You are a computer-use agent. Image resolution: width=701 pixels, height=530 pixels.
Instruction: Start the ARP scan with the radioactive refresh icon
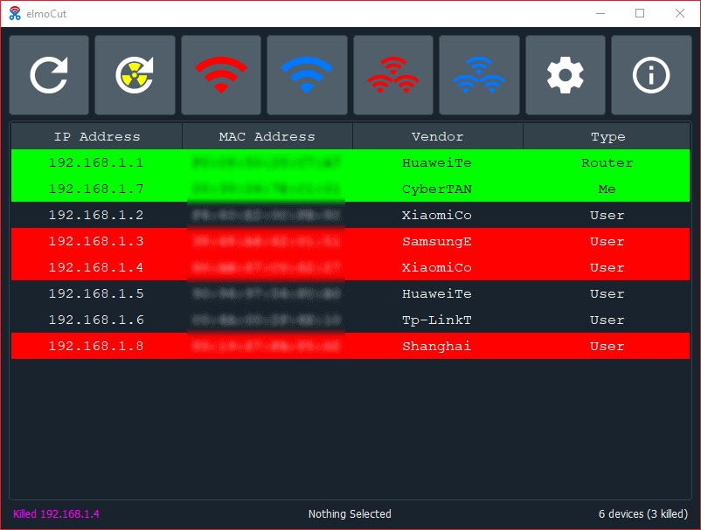[x=135, y=75]
